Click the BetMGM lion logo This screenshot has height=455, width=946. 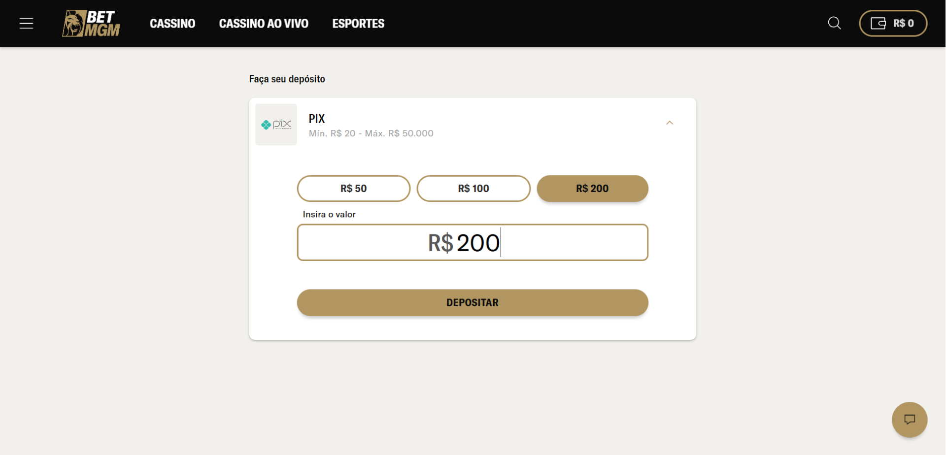[x=91, y=23]
